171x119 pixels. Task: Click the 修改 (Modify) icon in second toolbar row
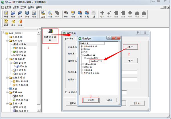[13, 23]
